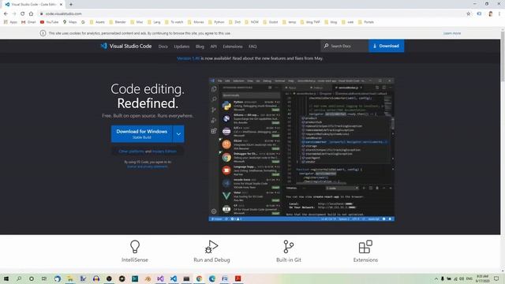Viewport: 505px width, 284px height.
Task: Open the Godot bookmarks folder
Action: click(x=270, y=22)
